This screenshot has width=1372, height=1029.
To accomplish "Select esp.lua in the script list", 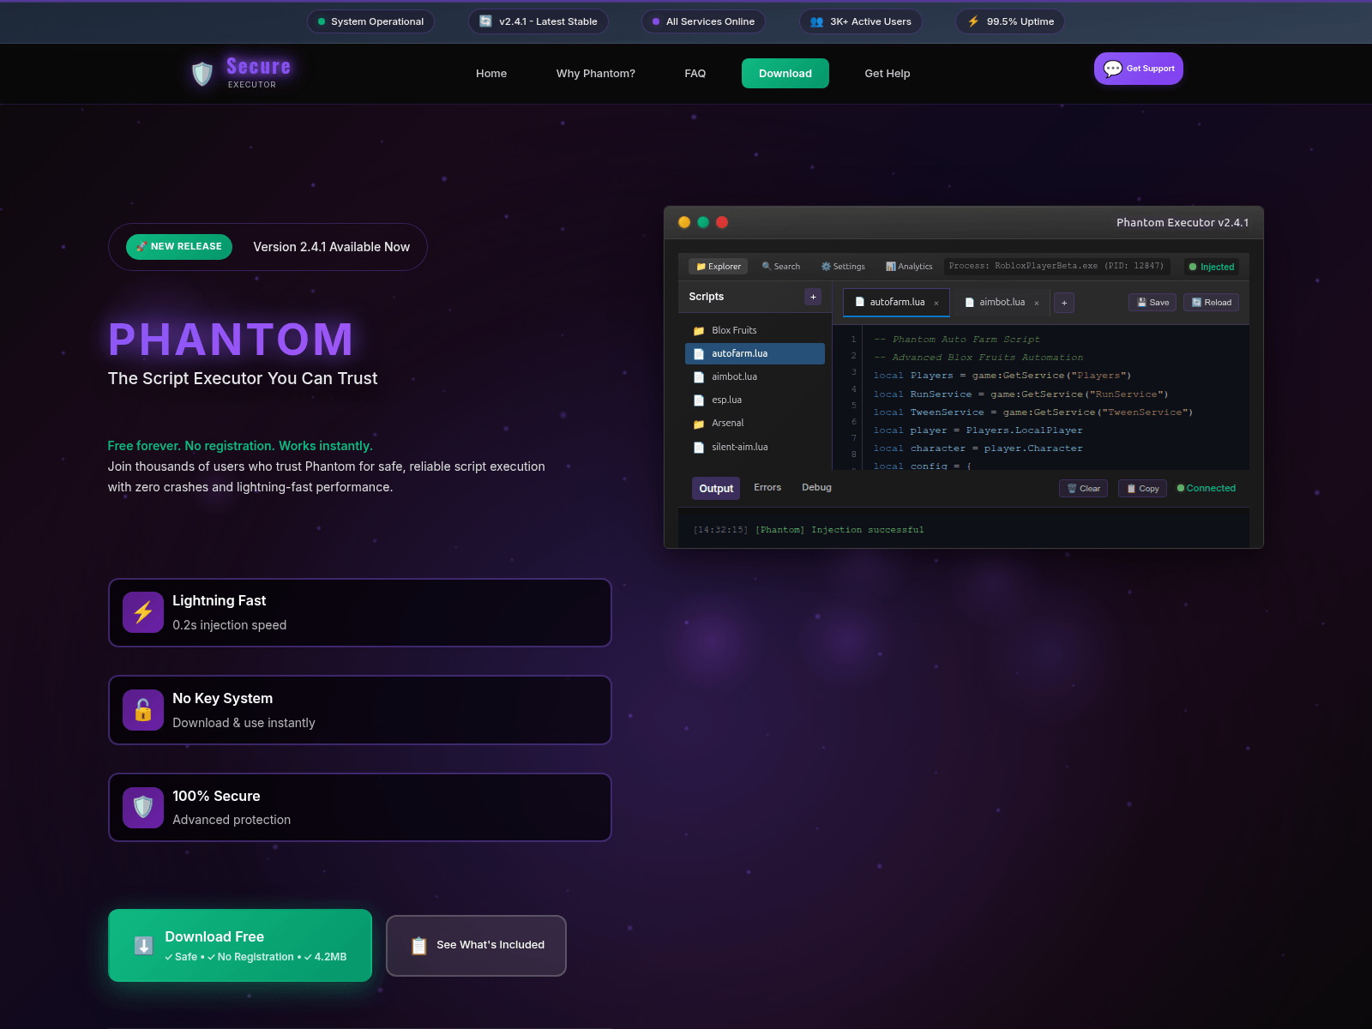I will [x=755, y=400].
